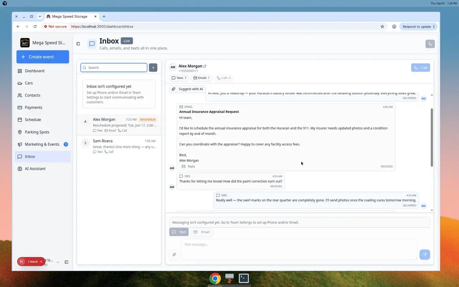The width and height of the screenshot is (459, 287).
Task: Open the Chrome profile icon
Action: pos(394,27)
